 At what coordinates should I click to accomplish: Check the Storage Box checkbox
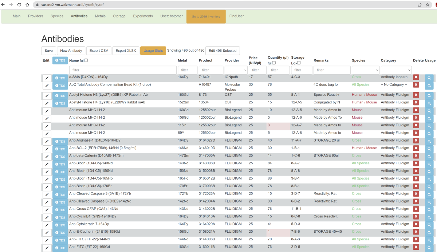tap(299, 63)
